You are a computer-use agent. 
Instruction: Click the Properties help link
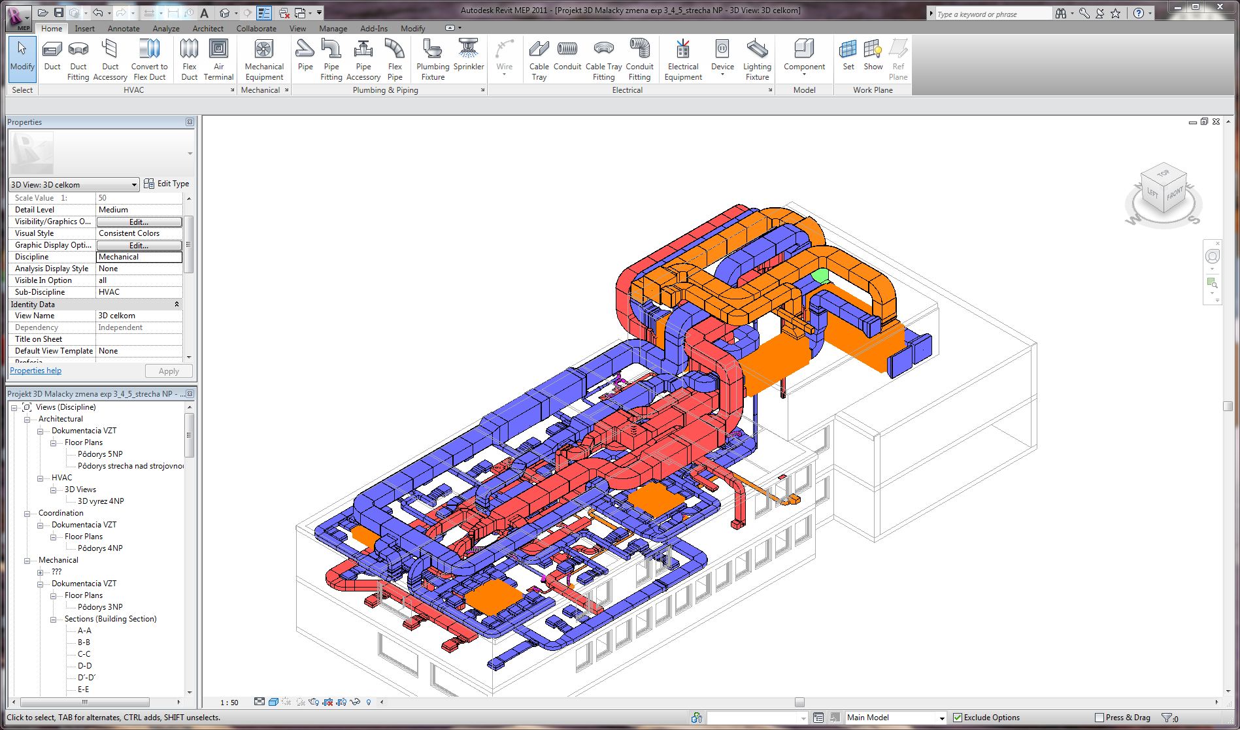[36, 371]
